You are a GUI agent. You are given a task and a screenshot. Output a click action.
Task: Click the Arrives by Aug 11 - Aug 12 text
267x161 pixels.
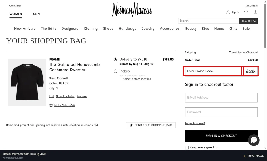[x=136, y=64]
